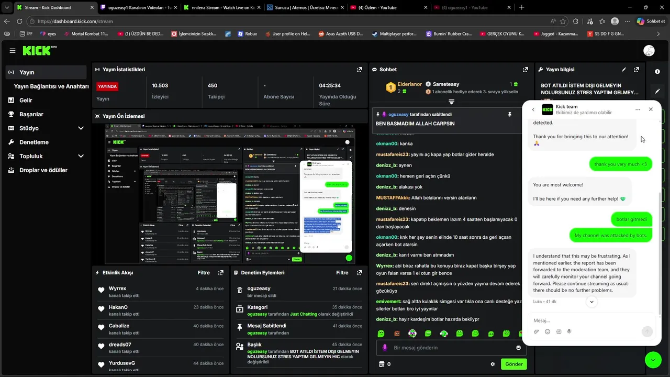
Task: Open browser tab list dropdown
Action: coord(7,7)
